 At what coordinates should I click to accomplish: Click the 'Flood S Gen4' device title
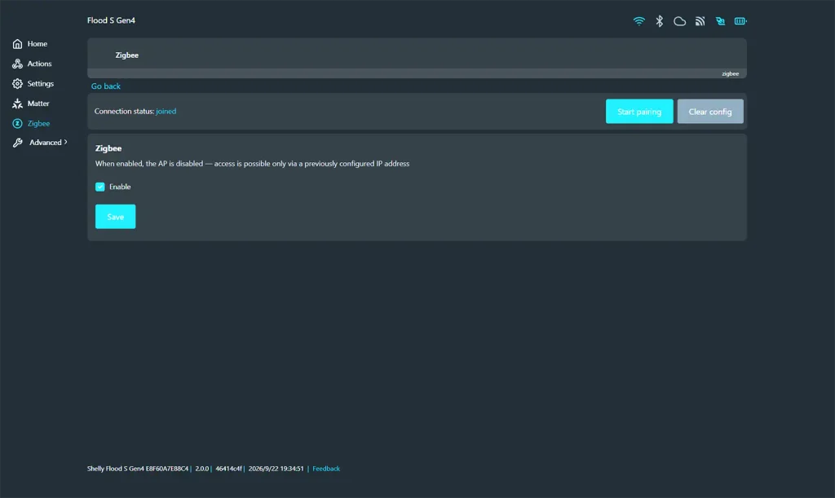pos(111,20)
